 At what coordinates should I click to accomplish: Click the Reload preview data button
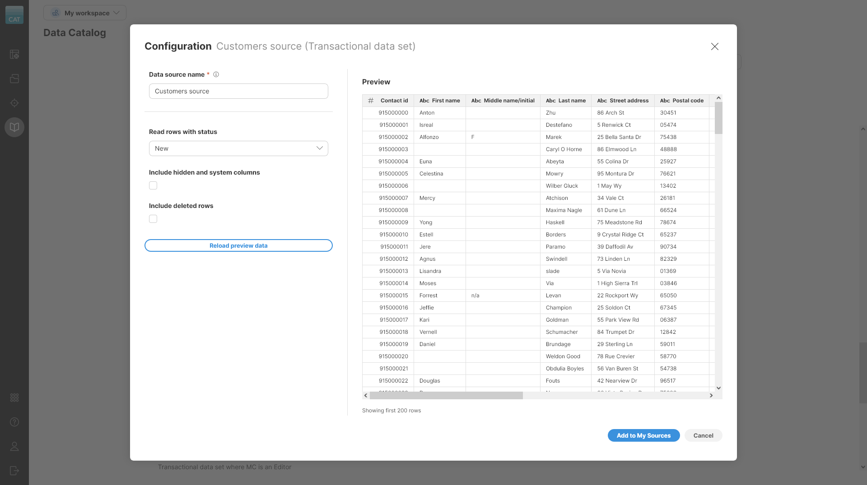click(x=238, y=245)
